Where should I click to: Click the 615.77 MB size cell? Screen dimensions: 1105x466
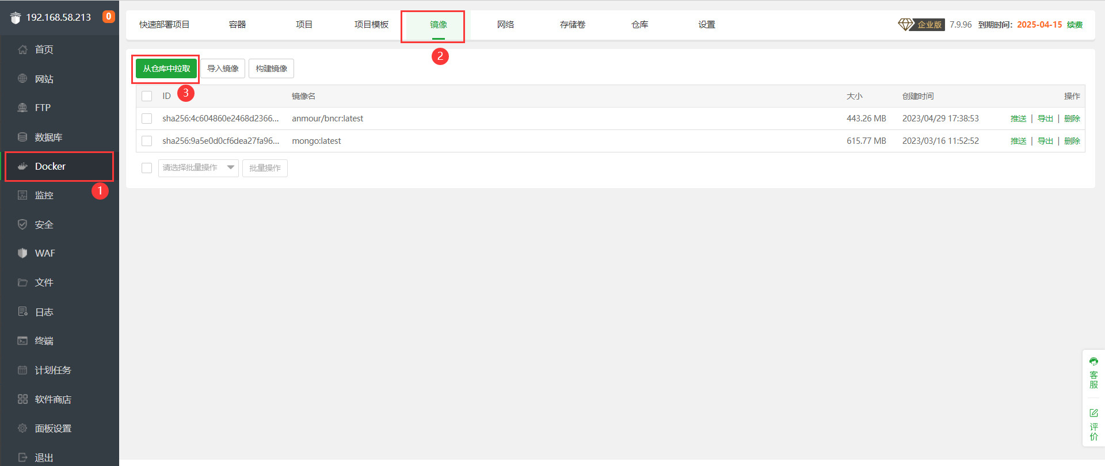tap(866, 141)
